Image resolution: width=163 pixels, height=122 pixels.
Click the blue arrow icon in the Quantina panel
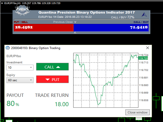tap(144, 15)
